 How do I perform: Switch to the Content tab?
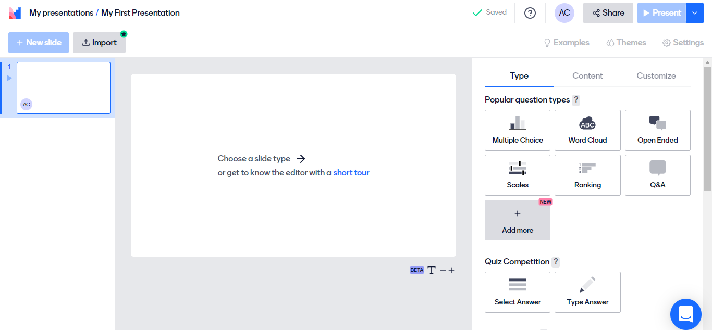pos(587,76)
